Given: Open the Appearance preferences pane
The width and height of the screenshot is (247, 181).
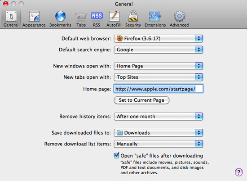Looking at the screenshot, I should click(x=34, y=19).
